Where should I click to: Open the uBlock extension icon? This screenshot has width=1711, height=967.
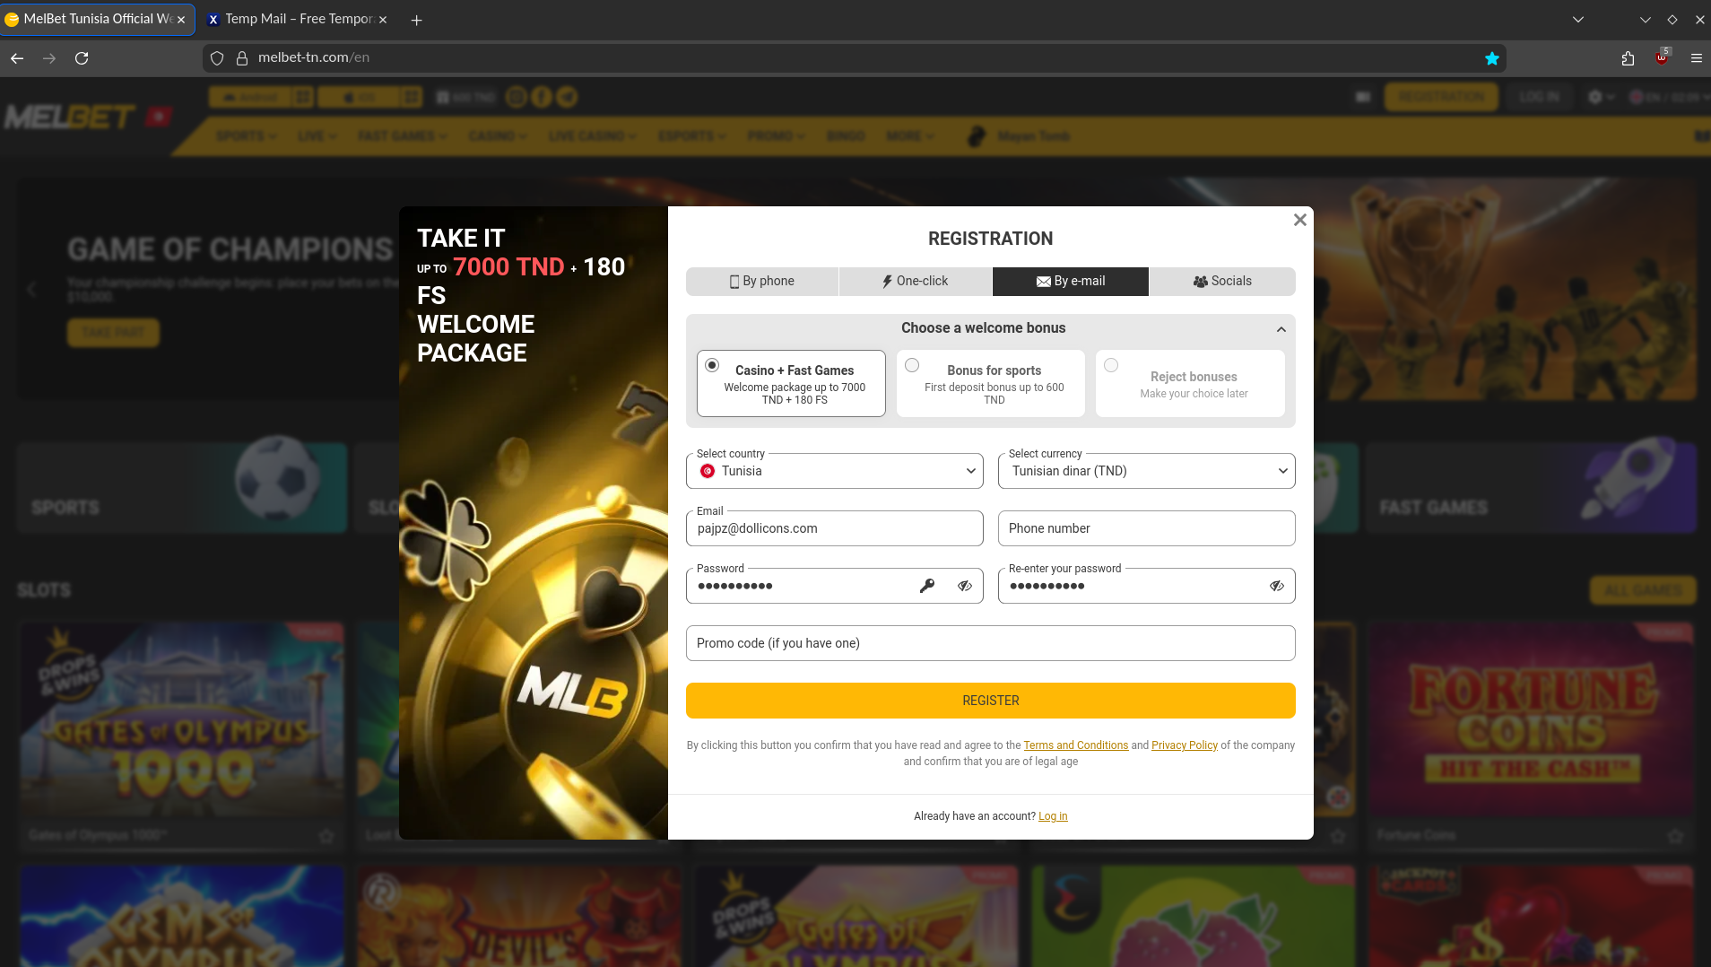point(1662,57)
